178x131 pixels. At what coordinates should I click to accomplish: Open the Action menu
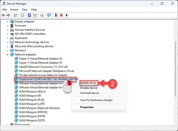[x=14, y=10]
